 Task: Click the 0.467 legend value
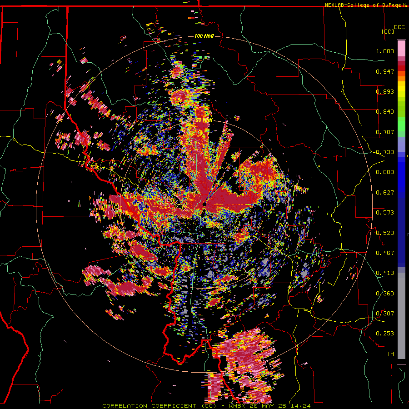click(385, 253)
